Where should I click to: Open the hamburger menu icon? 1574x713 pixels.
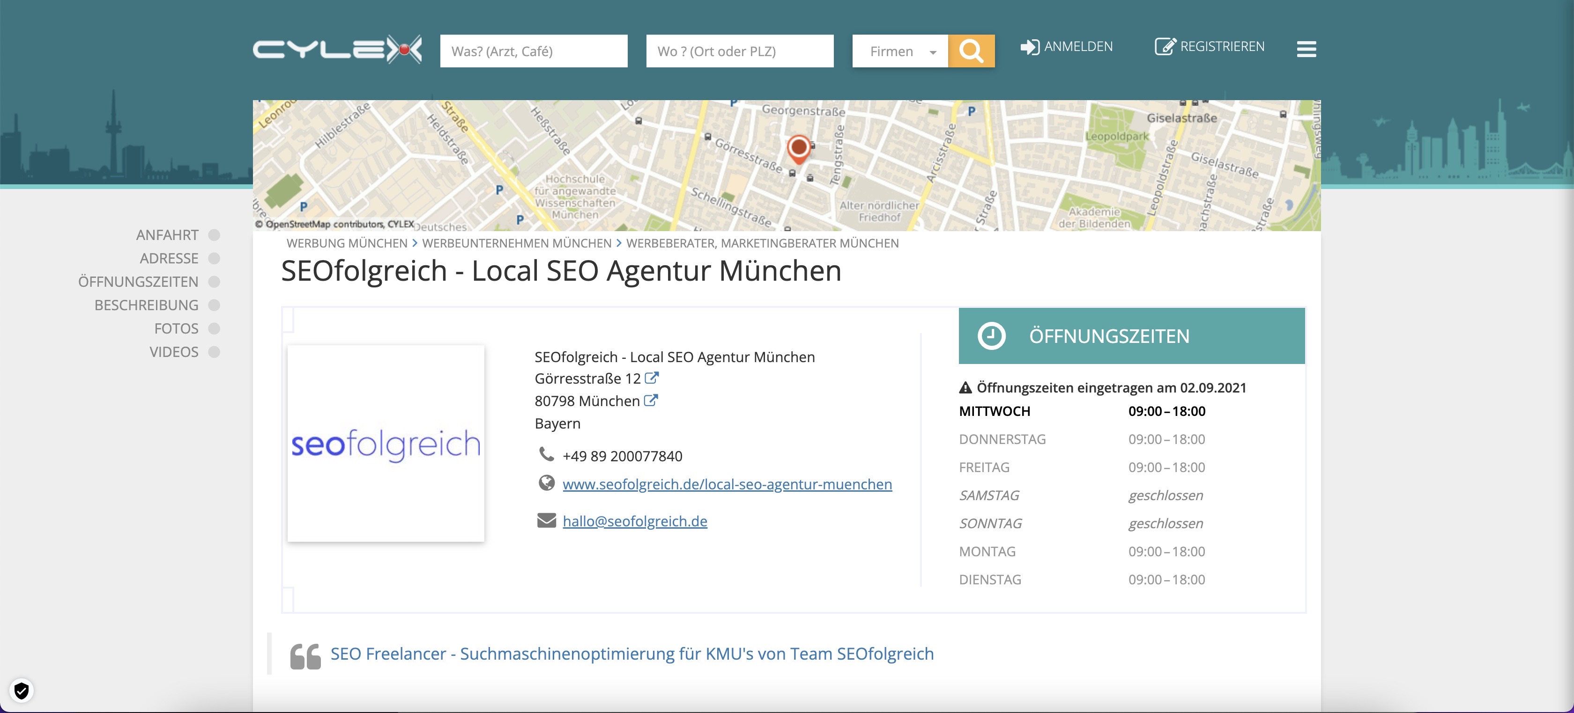[x=1307, y=49]
